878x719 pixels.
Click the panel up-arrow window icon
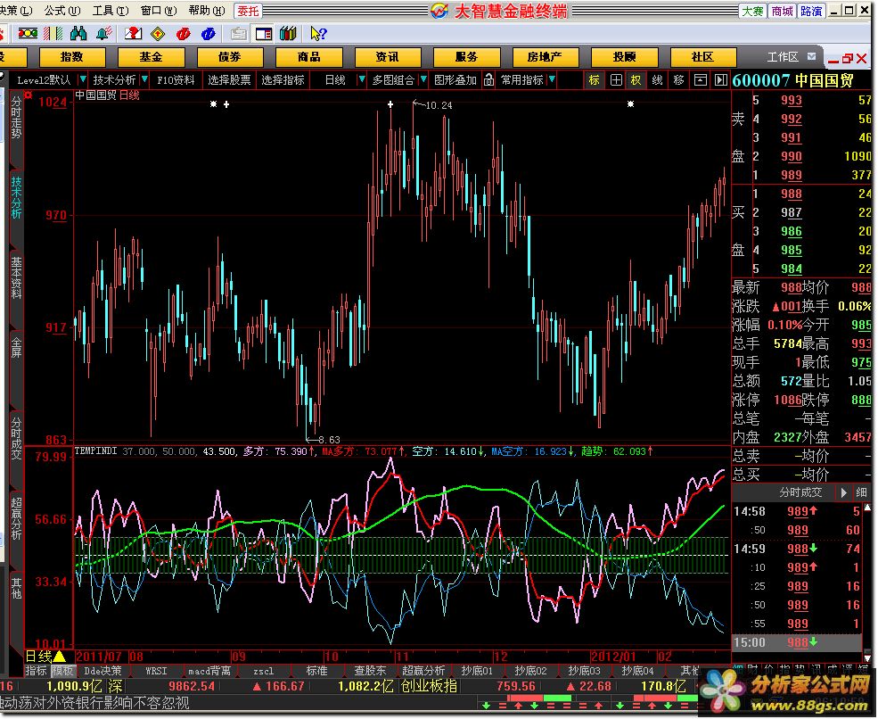pyautogui.click(x=700, y=80)
